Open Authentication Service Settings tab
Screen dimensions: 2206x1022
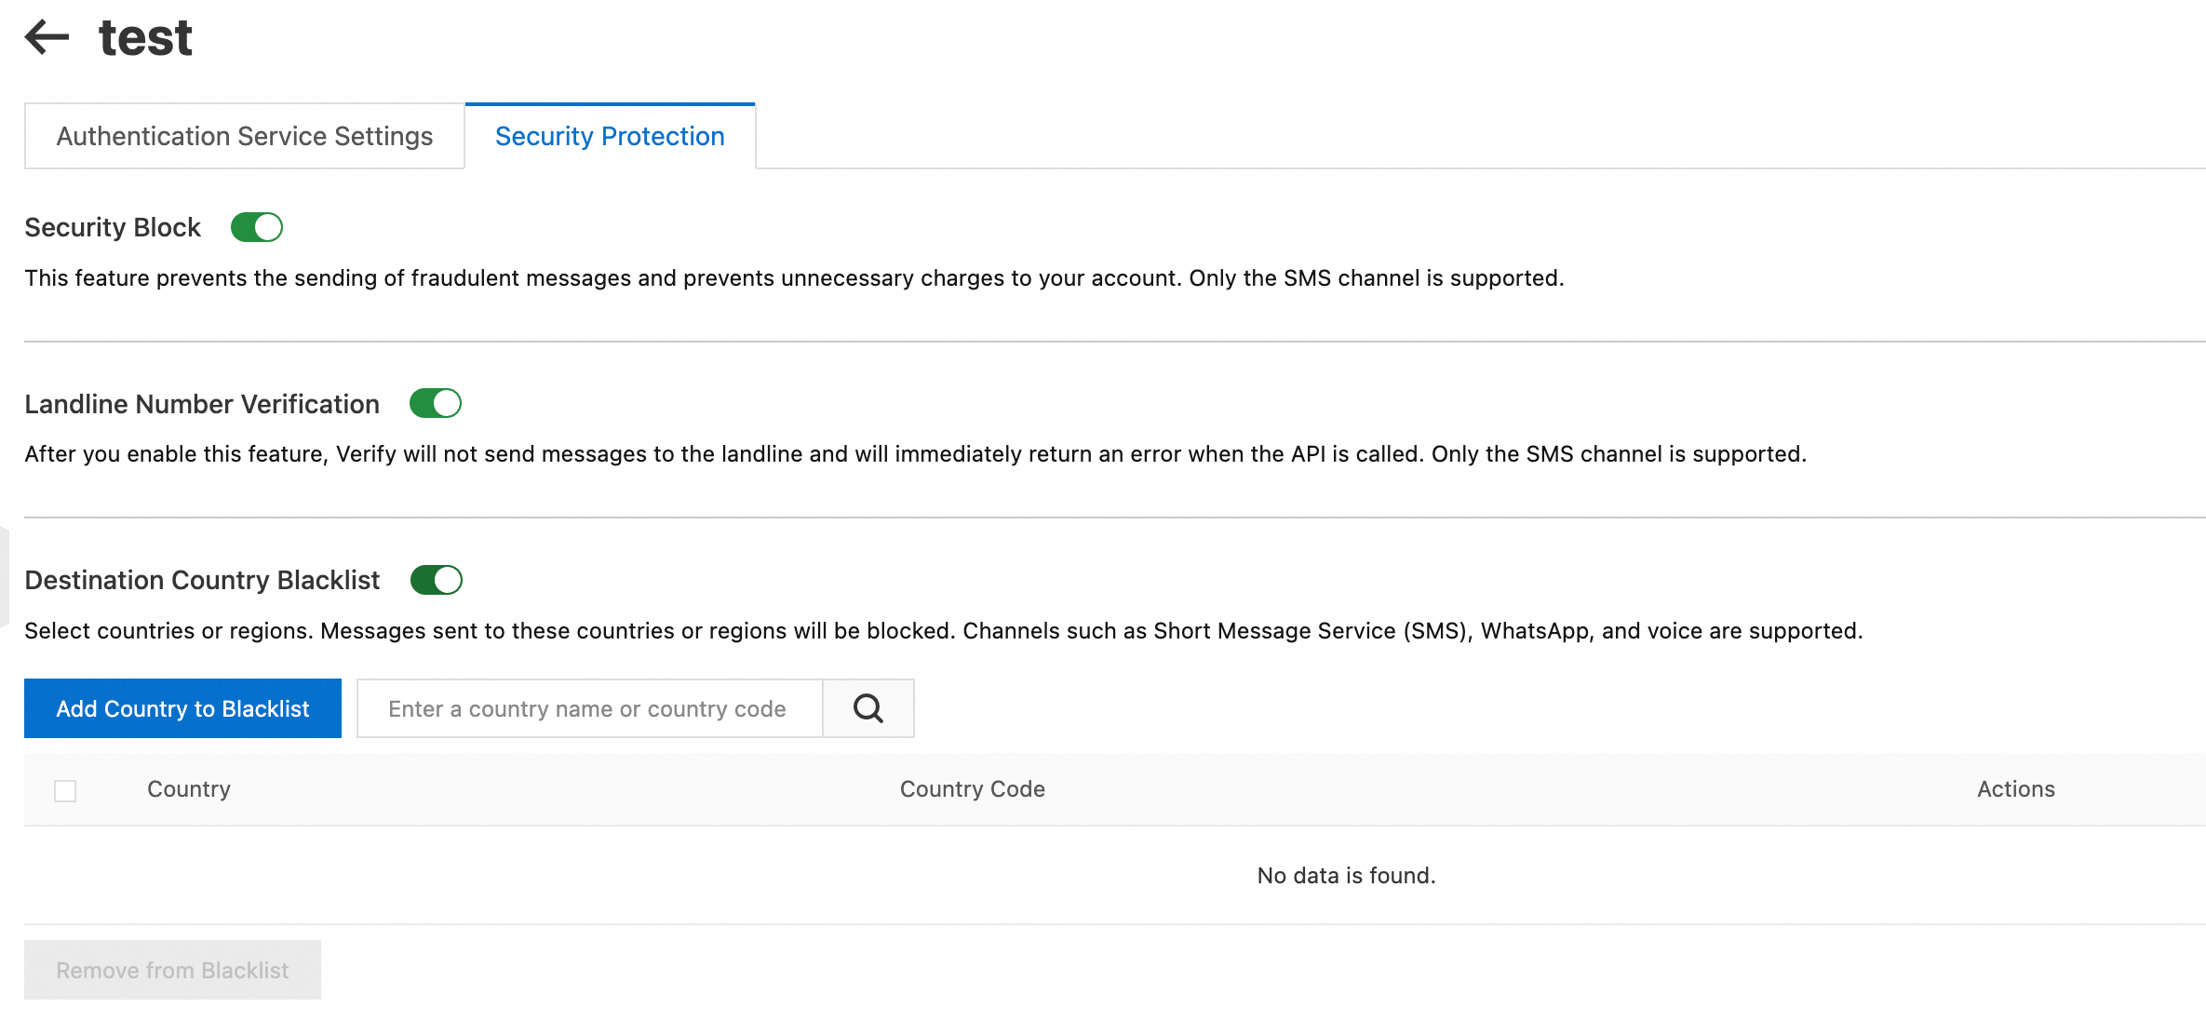244,136
